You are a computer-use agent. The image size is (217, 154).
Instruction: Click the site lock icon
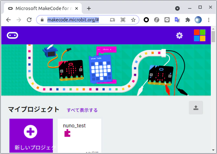(x=42, y=20)
